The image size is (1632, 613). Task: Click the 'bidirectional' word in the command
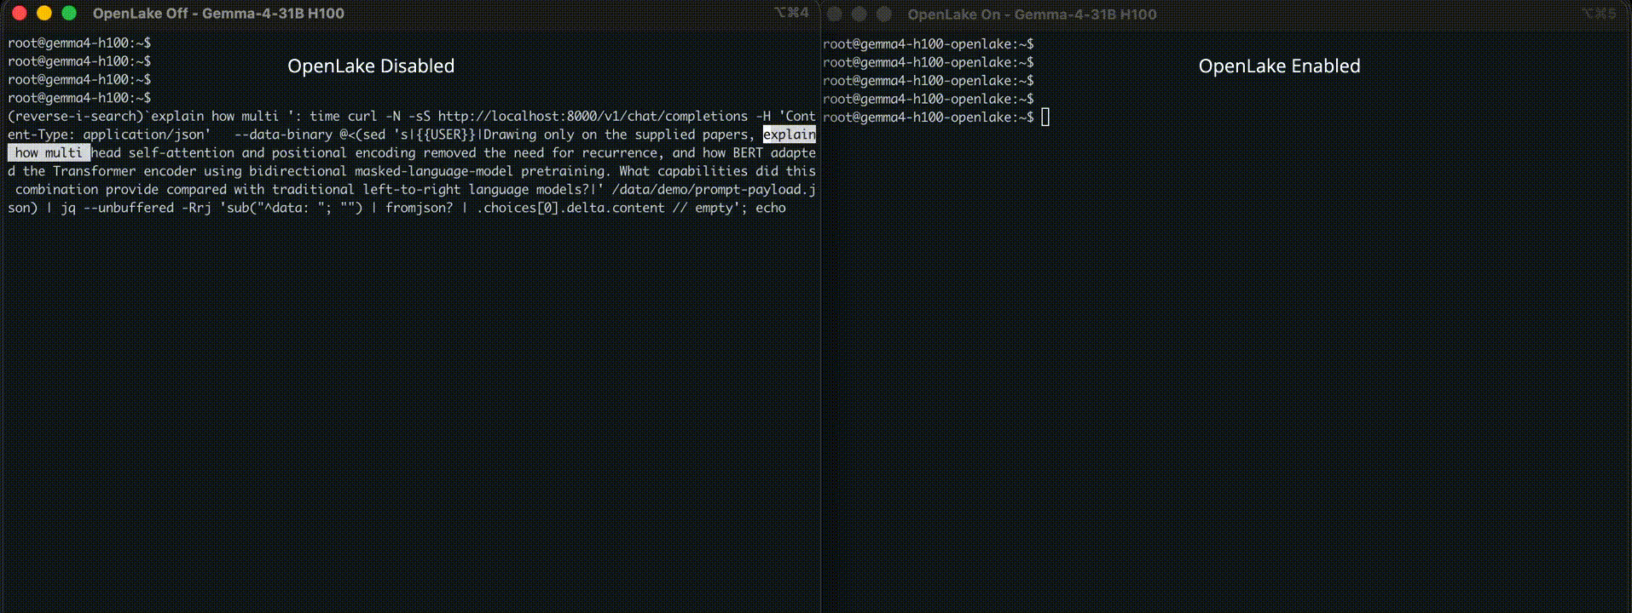298,171
